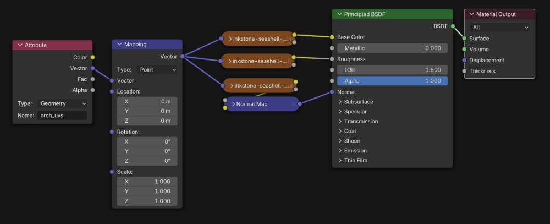Collapse the Mapping node header chevron
Image resolution: width=550 pixels, height=224 pixels.
click(119, 44)
